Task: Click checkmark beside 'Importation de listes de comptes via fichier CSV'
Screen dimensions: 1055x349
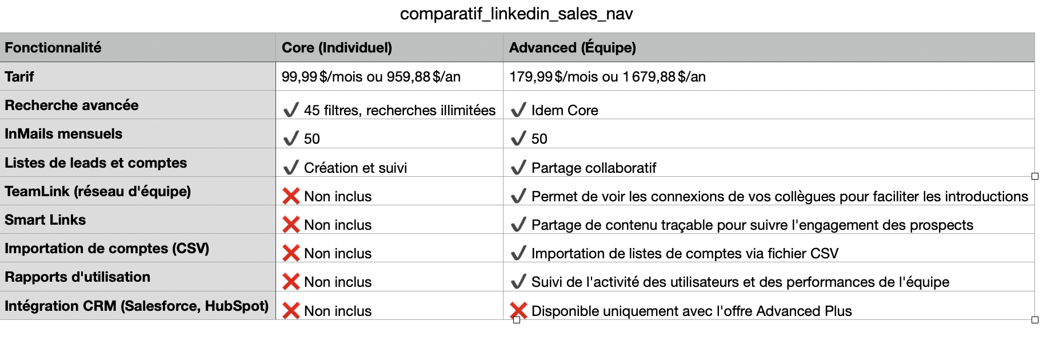Action: 518,253
